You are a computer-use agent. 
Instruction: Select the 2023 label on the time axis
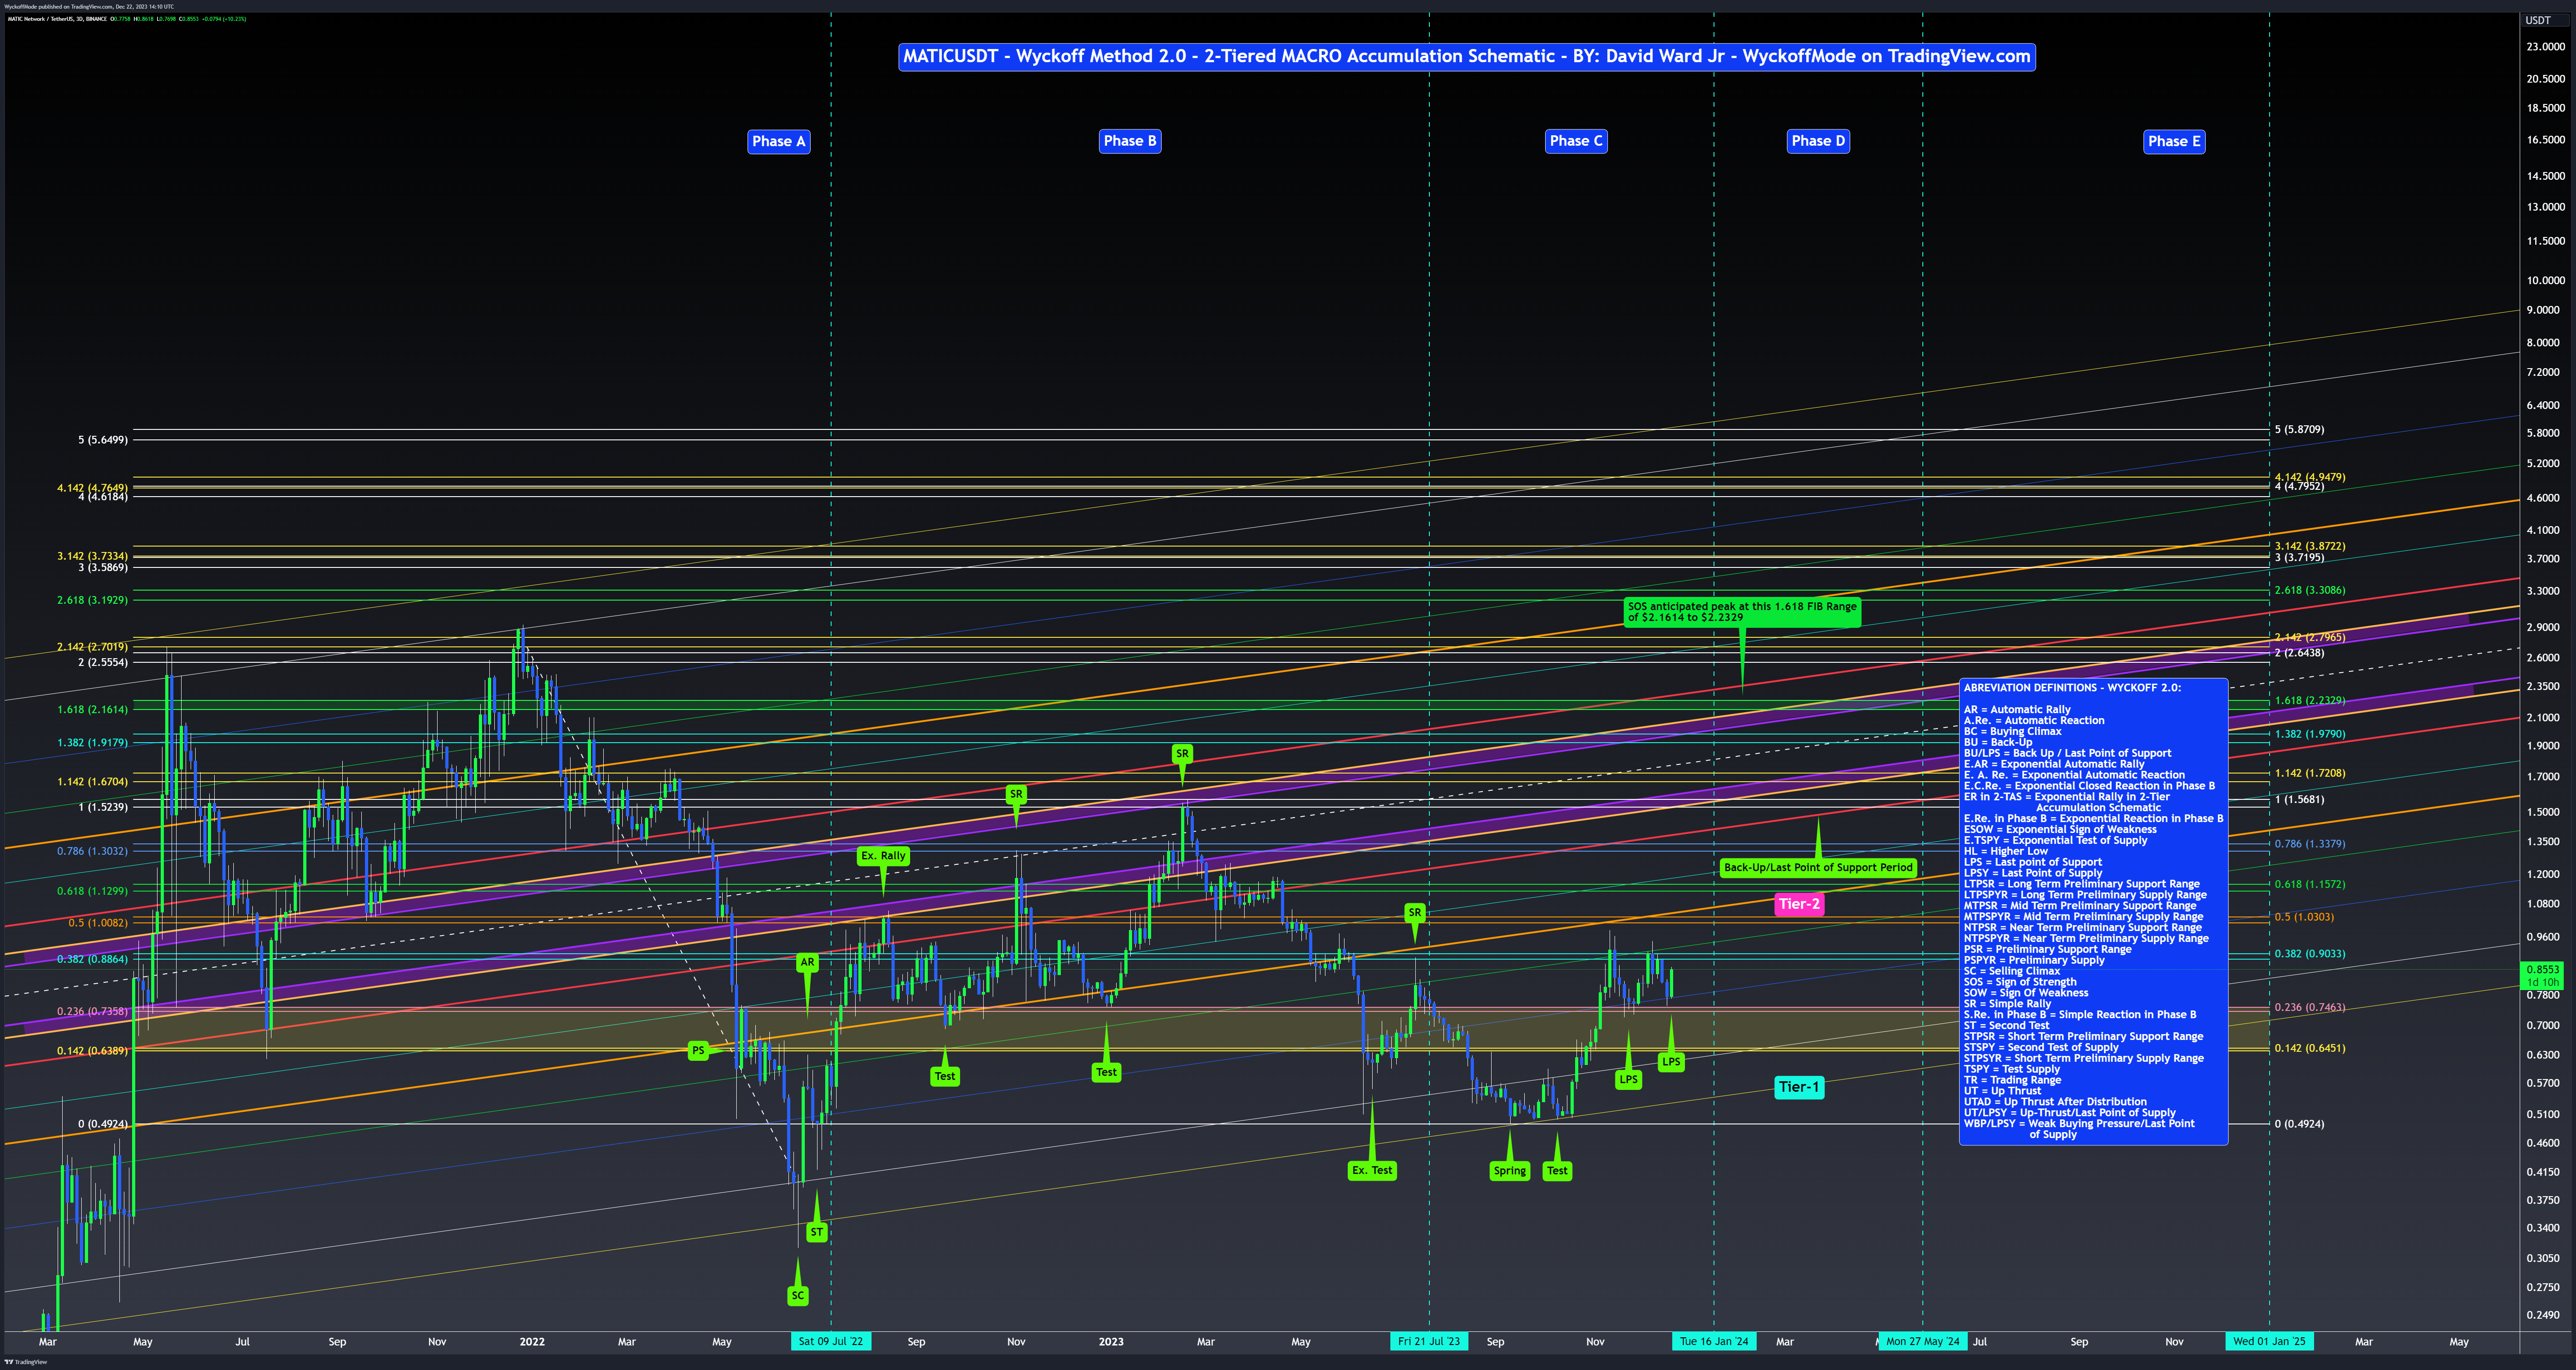[x=1111, y=1342]
